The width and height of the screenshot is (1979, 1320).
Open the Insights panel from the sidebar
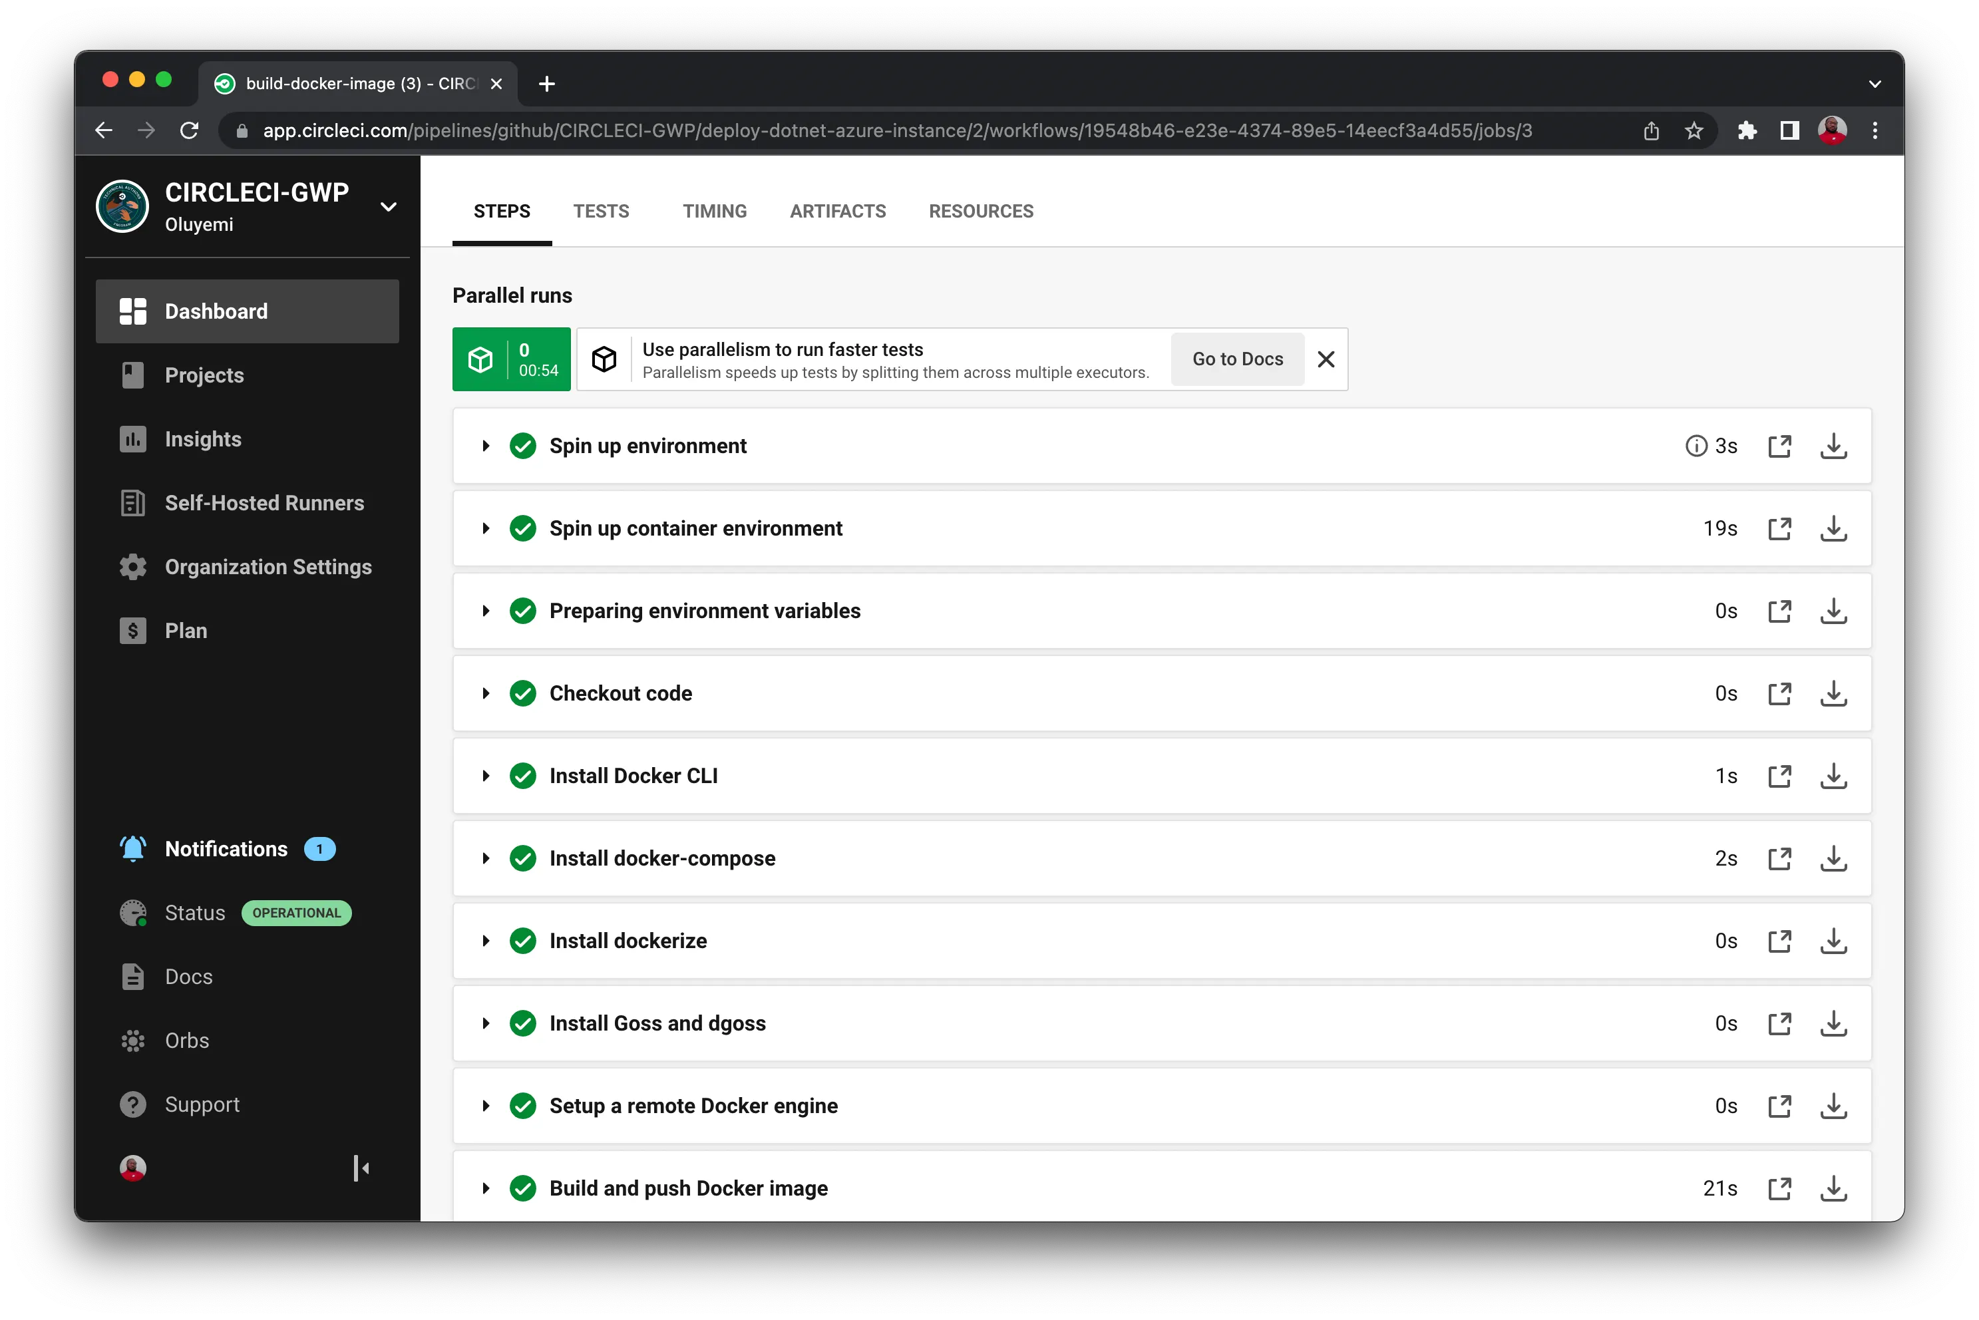point(202,438)
